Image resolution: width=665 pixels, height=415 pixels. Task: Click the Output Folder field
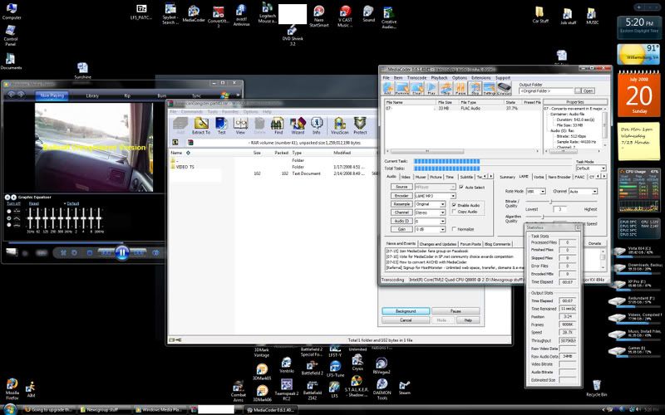coord(546,91)
